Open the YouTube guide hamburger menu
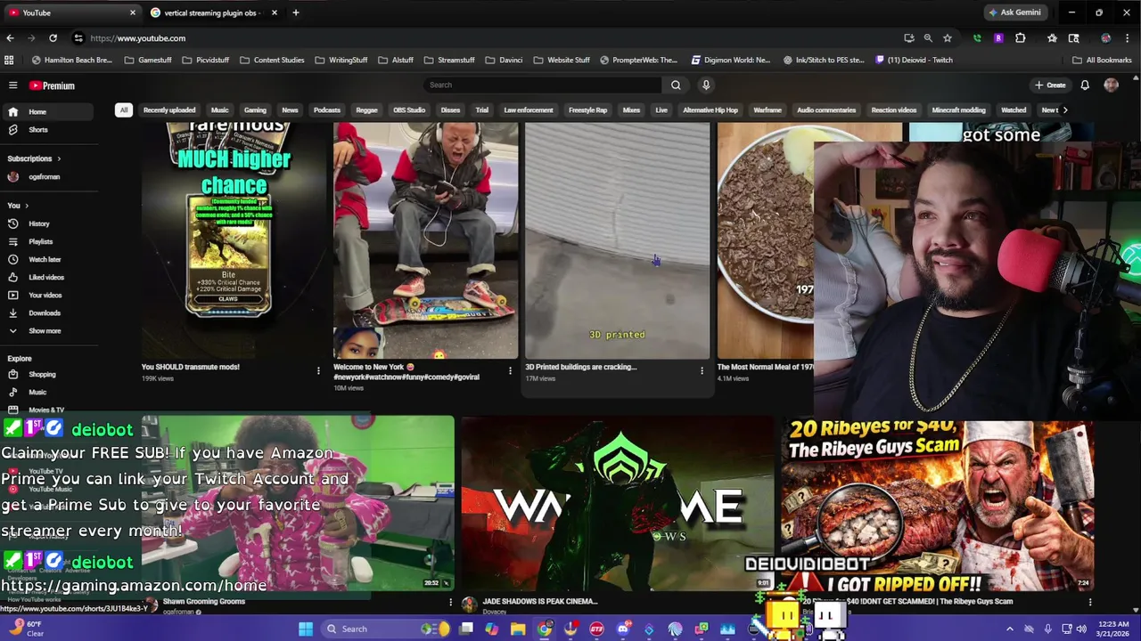Screen dimensions: 1141x641 [12, 85]
